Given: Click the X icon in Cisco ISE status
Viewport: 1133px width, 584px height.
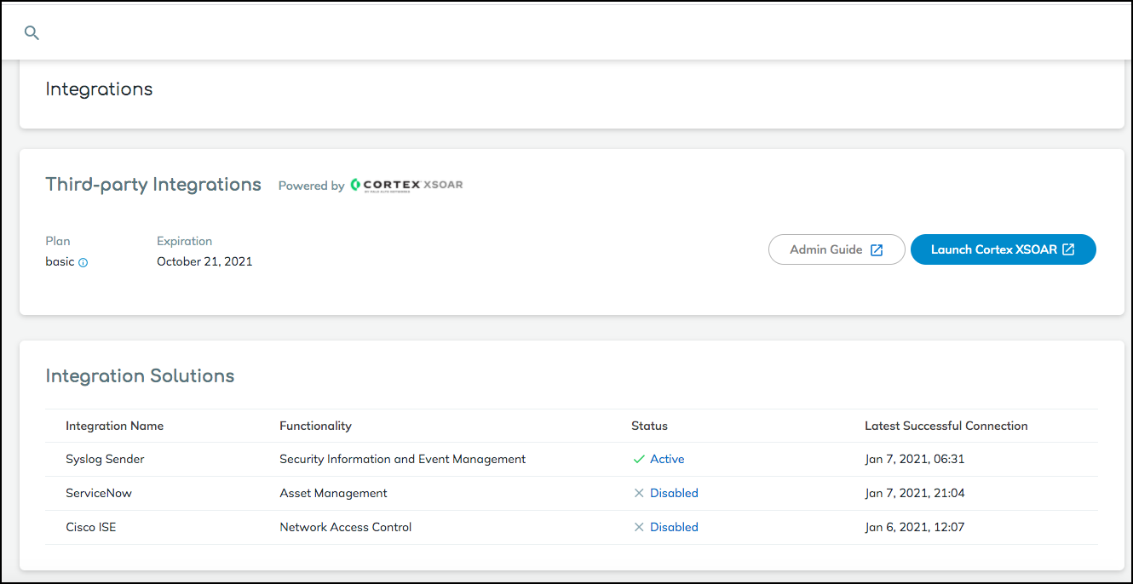Looking at the screenshot, I should point(639,527).
